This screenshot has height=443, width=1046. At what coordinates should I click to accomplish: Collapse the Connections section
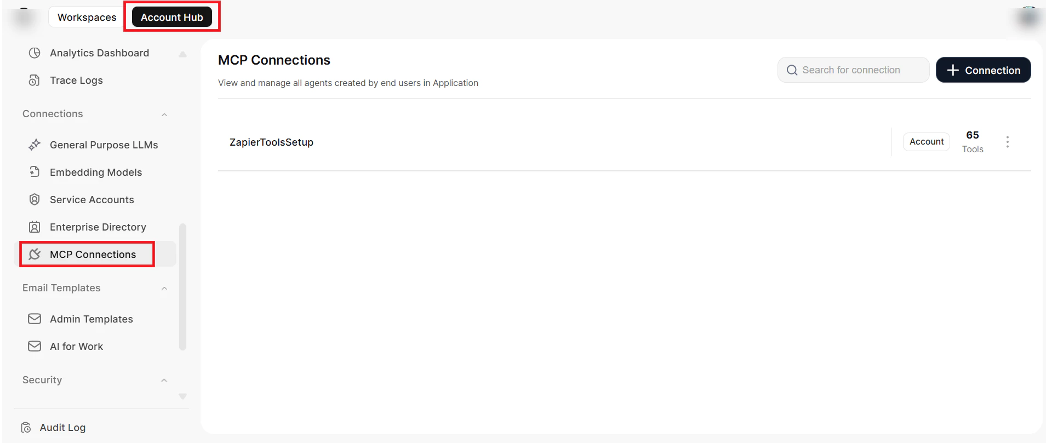point(164,114)
